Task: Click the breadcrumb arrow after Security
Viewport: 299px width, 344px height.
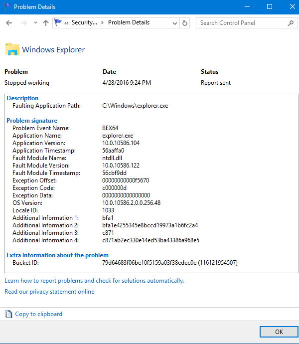Action: click(x=102, y=23)
